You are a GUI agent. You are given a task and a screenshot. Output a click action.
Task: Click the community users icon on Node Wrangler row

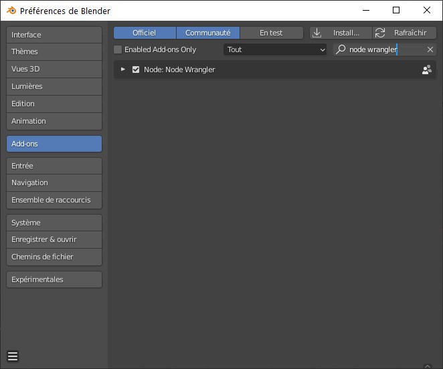coord(427,70)
